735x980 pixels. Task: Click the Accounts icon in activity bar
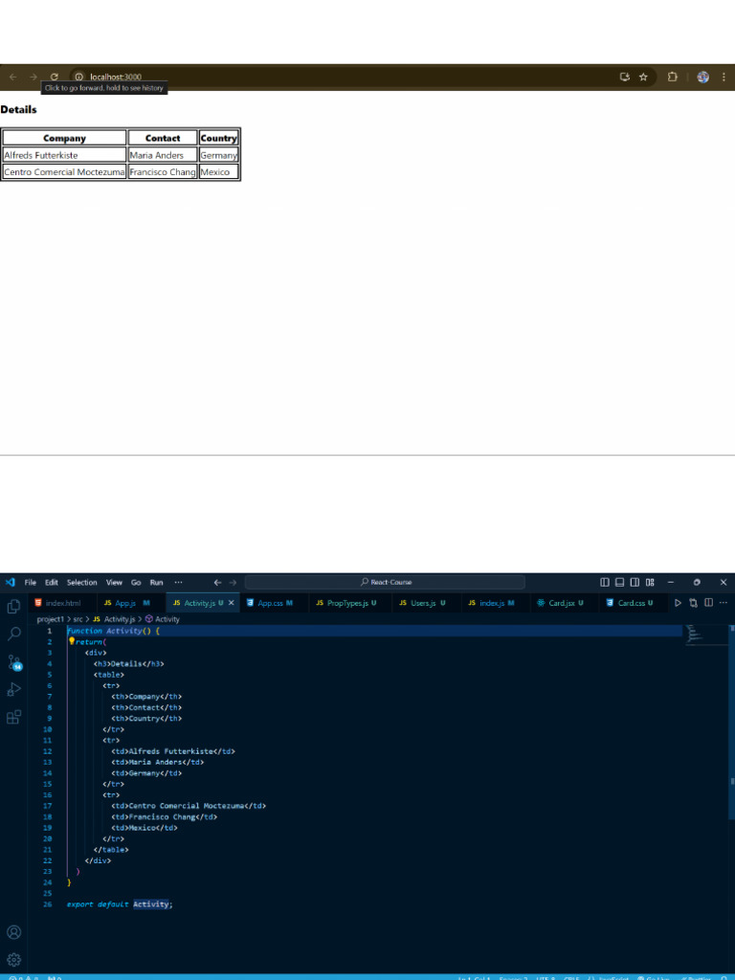point(13,932)
